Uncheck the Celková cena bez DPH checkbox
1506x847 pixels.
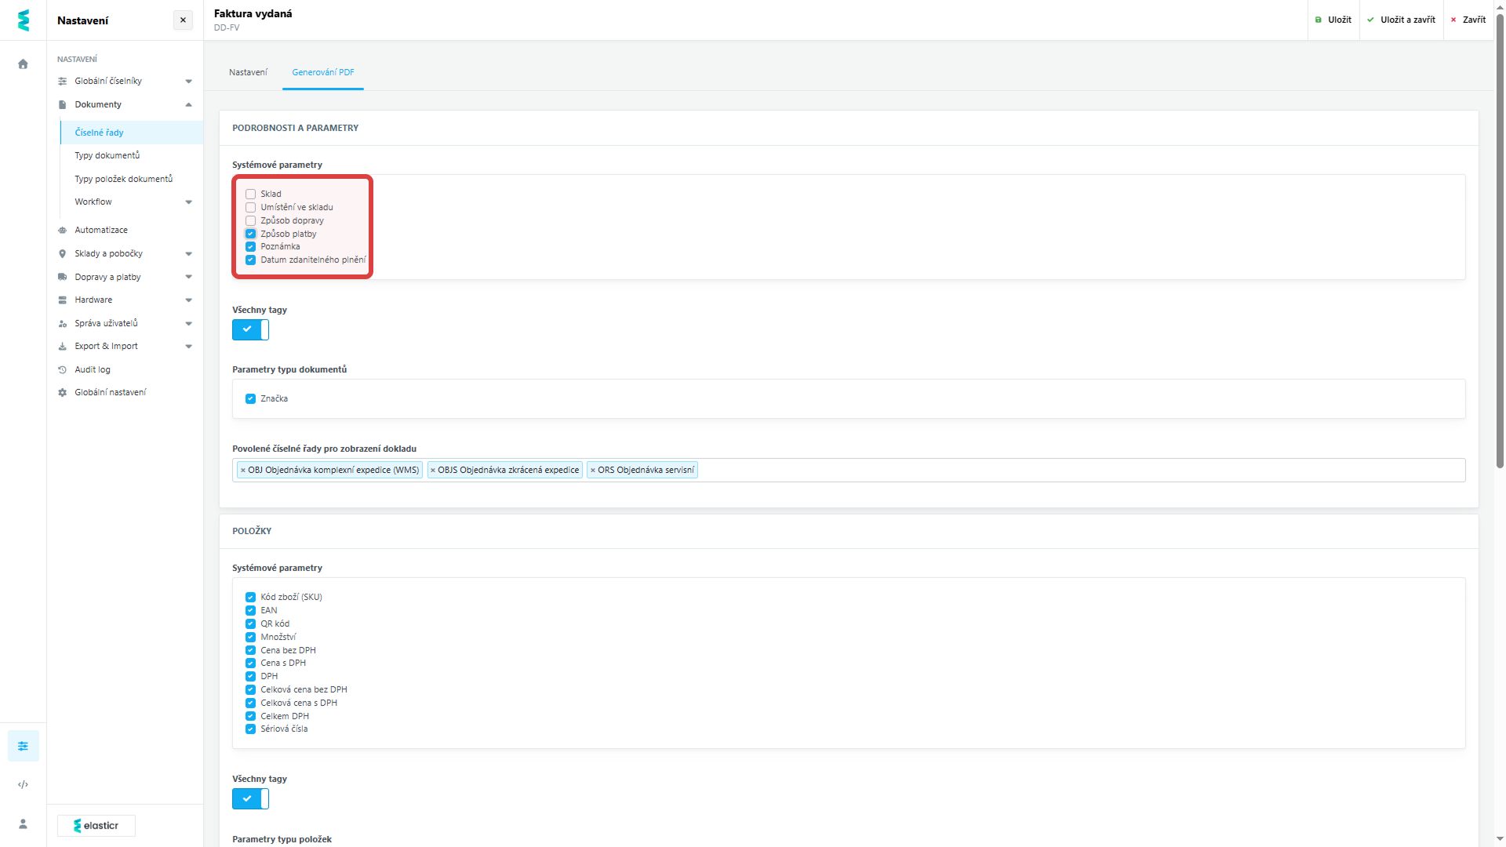coord(250,689)
